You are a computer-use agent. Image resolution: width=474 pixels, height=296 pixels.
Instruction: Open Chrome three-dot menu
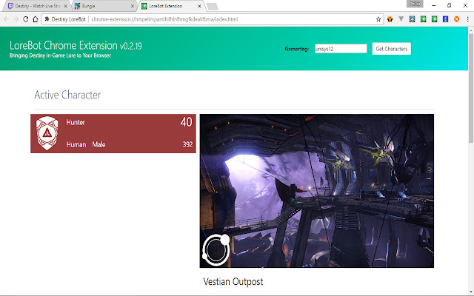(467, 19)
